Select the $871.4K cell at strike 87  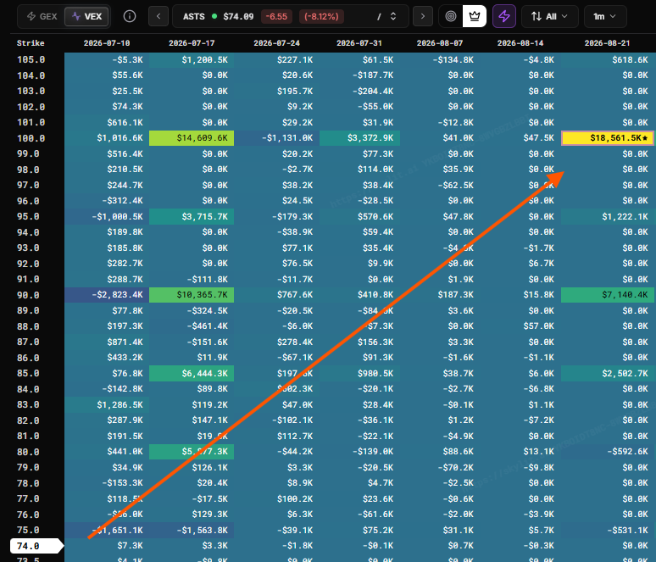point(107,342)
